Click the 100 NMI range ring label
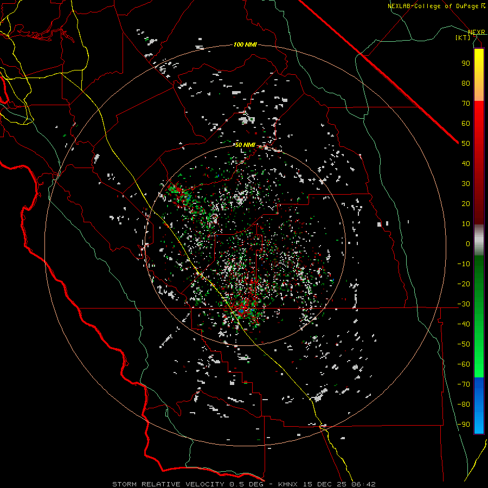 coord(245,45)
